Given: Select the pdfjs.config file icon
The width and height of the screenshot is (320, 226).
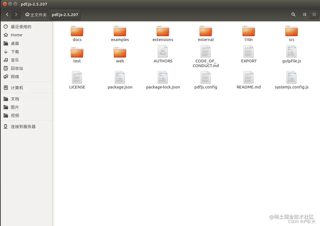Looking at the screenshot, I should [206, 77].
